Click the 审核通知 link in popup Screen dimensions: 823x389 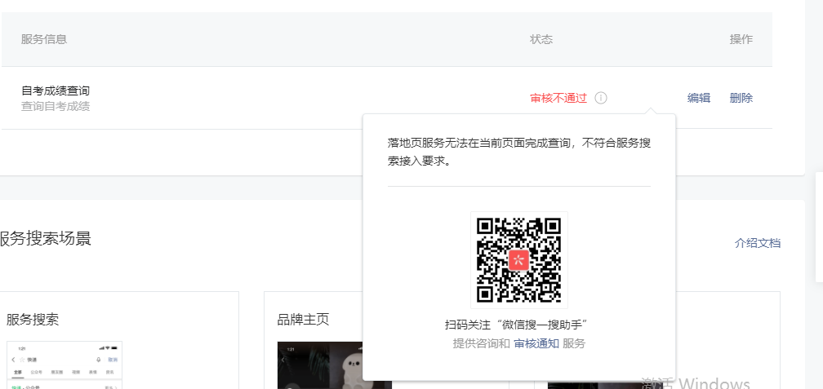pyautogui.click(x=536, y=344)
